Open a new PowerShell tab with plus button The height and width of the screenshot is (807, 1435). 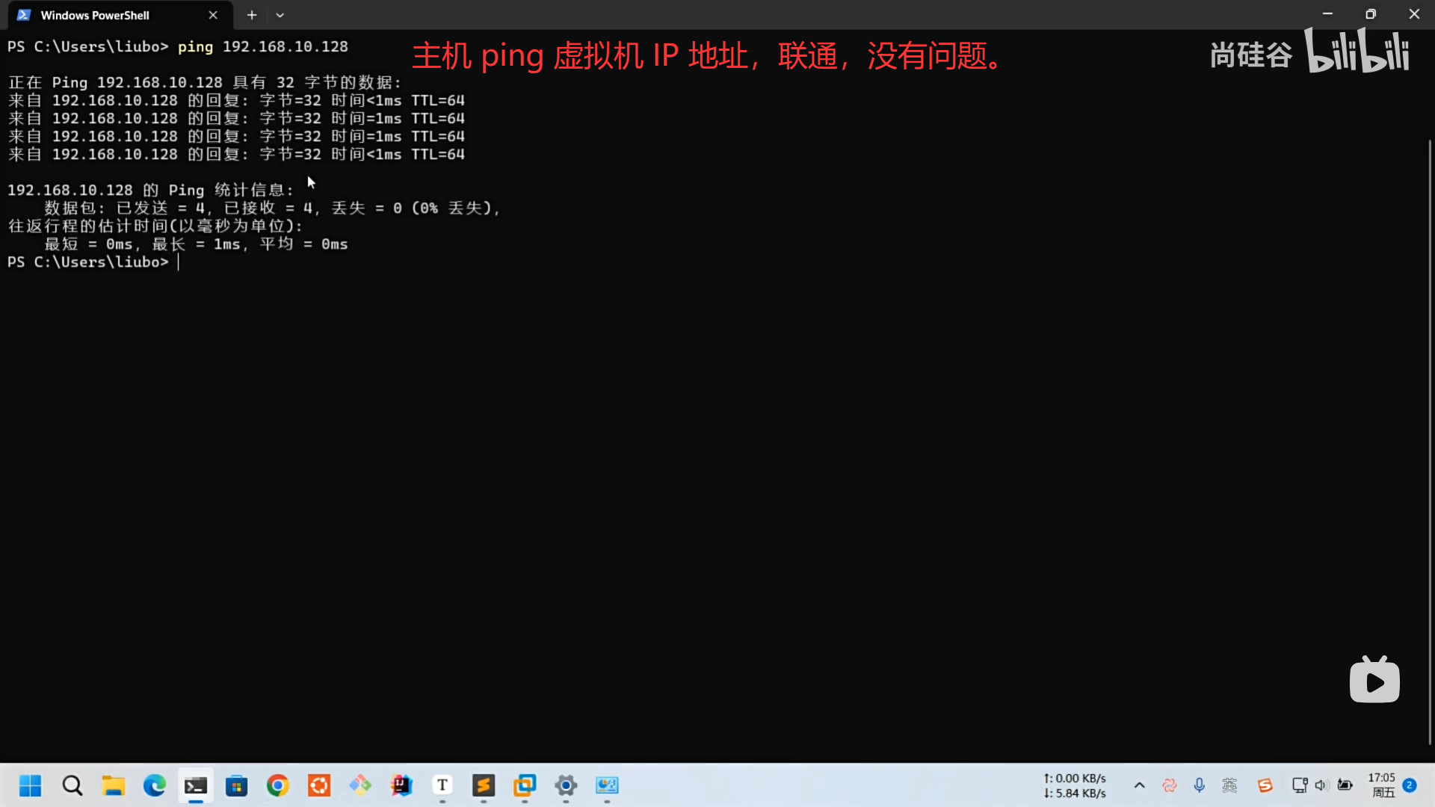252,15
